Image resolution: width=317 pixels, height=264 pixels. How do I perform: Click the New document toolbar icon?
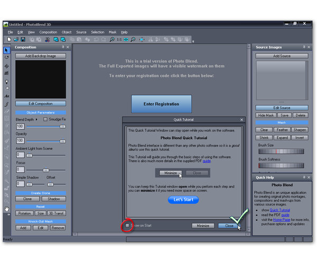click(x=9, y=40)
